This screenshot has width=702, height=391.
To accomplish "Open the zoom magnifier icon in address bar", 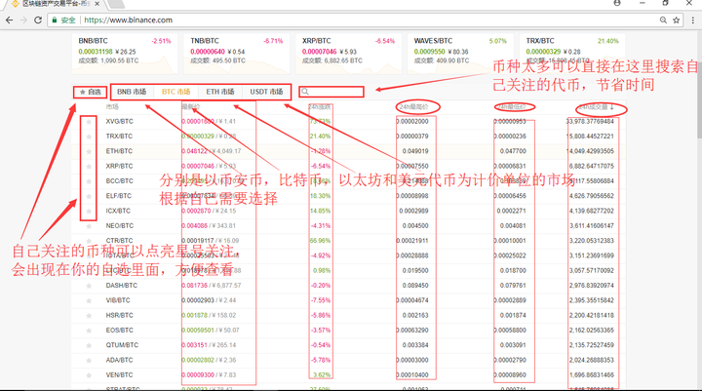I will coord(664,20).
